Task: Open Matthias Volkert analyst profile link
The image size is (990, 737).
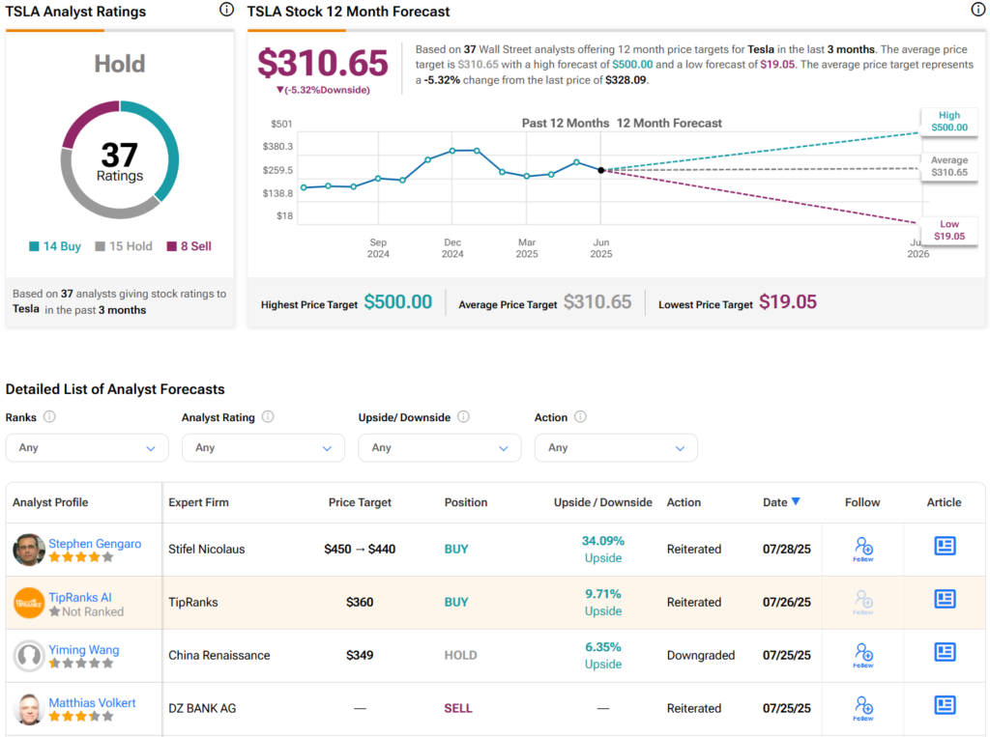Action: pos(92,702)
